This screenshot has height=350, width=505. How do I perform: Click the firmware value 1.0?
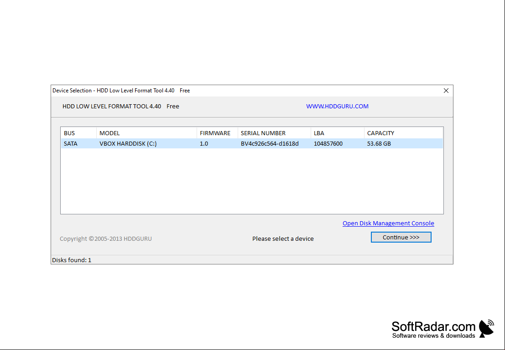click(204, 144)
